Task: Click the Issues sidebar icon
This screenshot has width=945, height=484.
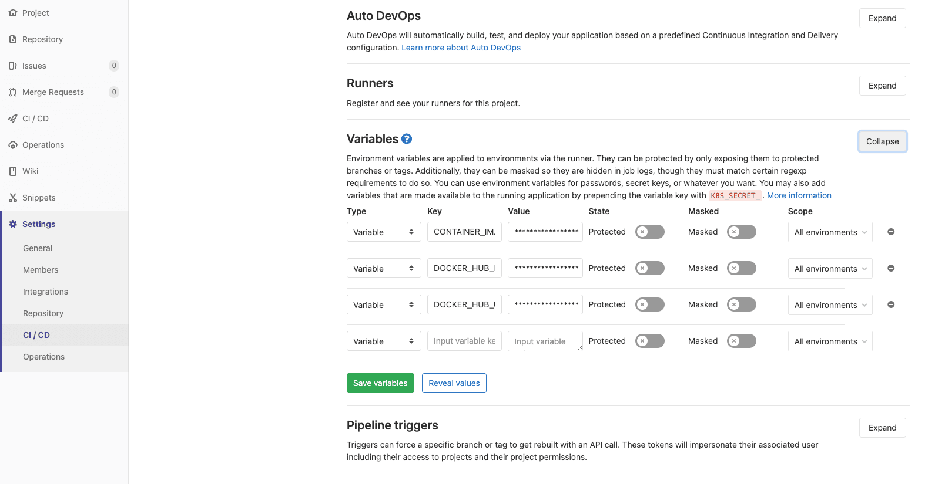Action: tap(13, 66)
